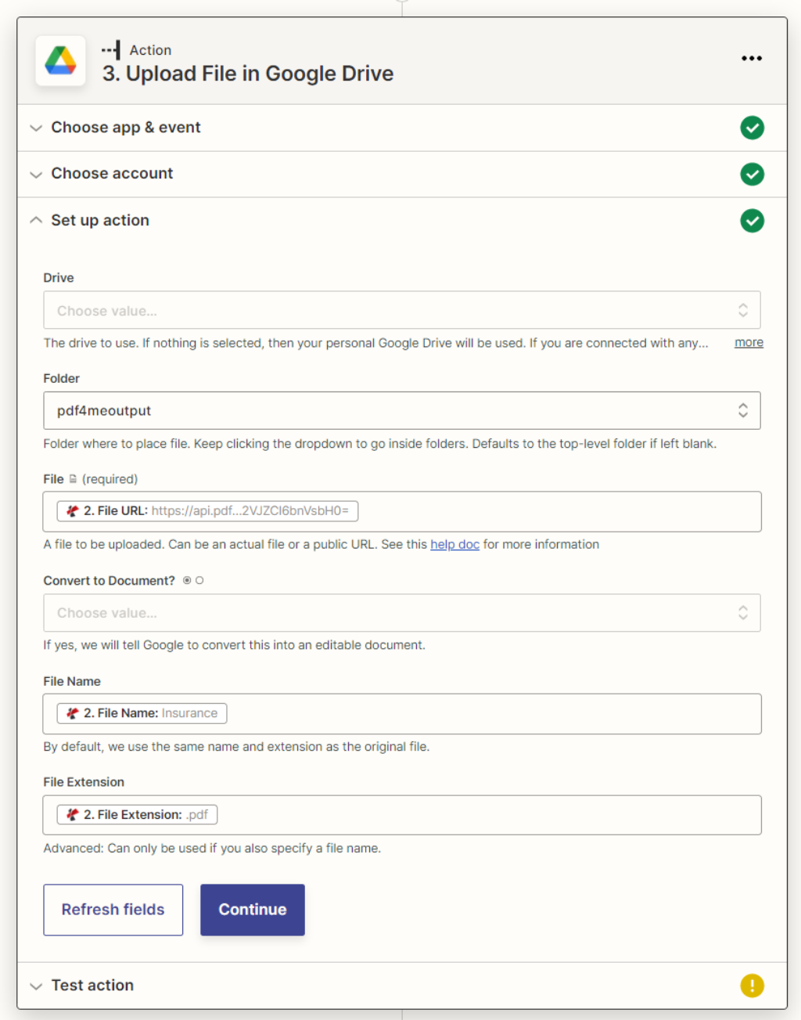Click the Choose app & event heading
This screenshot has height=1020, width=801.
(x=126, y=128)
